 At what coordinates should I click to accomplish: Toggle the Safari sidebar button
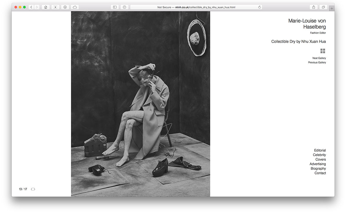pyautogui.click(x=115, y=7)
